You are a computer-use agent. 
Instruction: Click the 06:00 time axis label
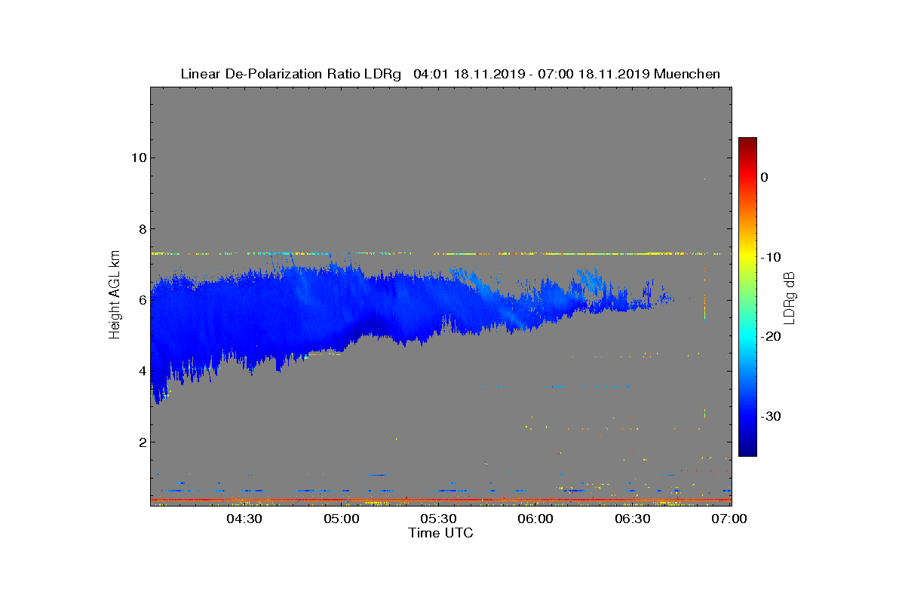coord(536,519)
